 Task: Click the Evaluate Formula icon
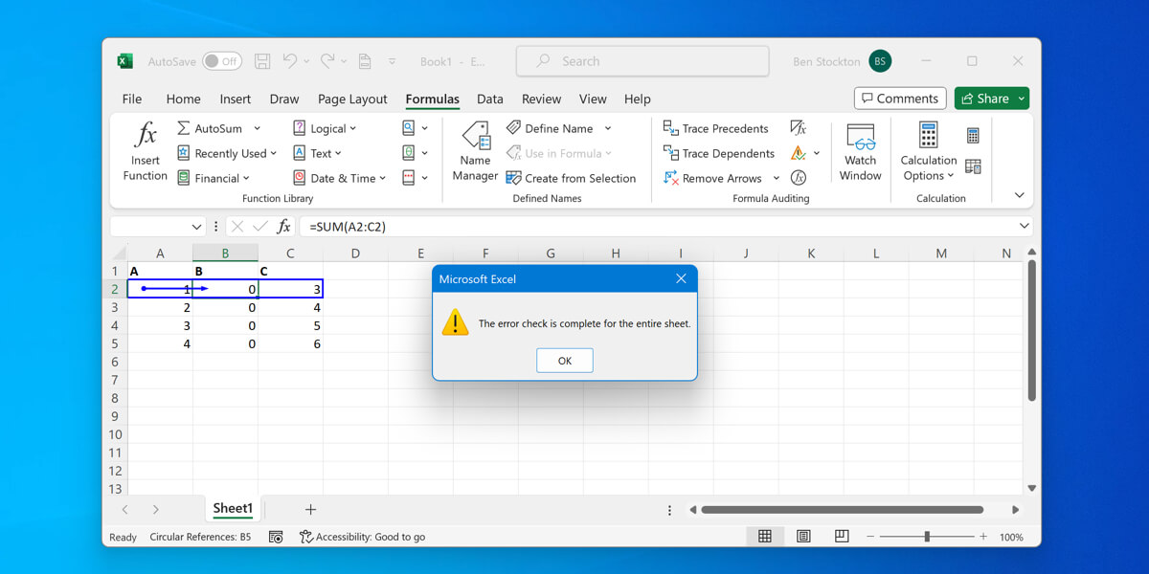(x=800, y=178)
